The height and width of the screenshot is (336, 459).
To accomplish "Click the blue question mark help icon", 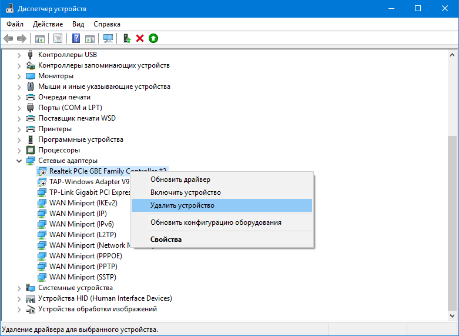I will tap(76, 39).
